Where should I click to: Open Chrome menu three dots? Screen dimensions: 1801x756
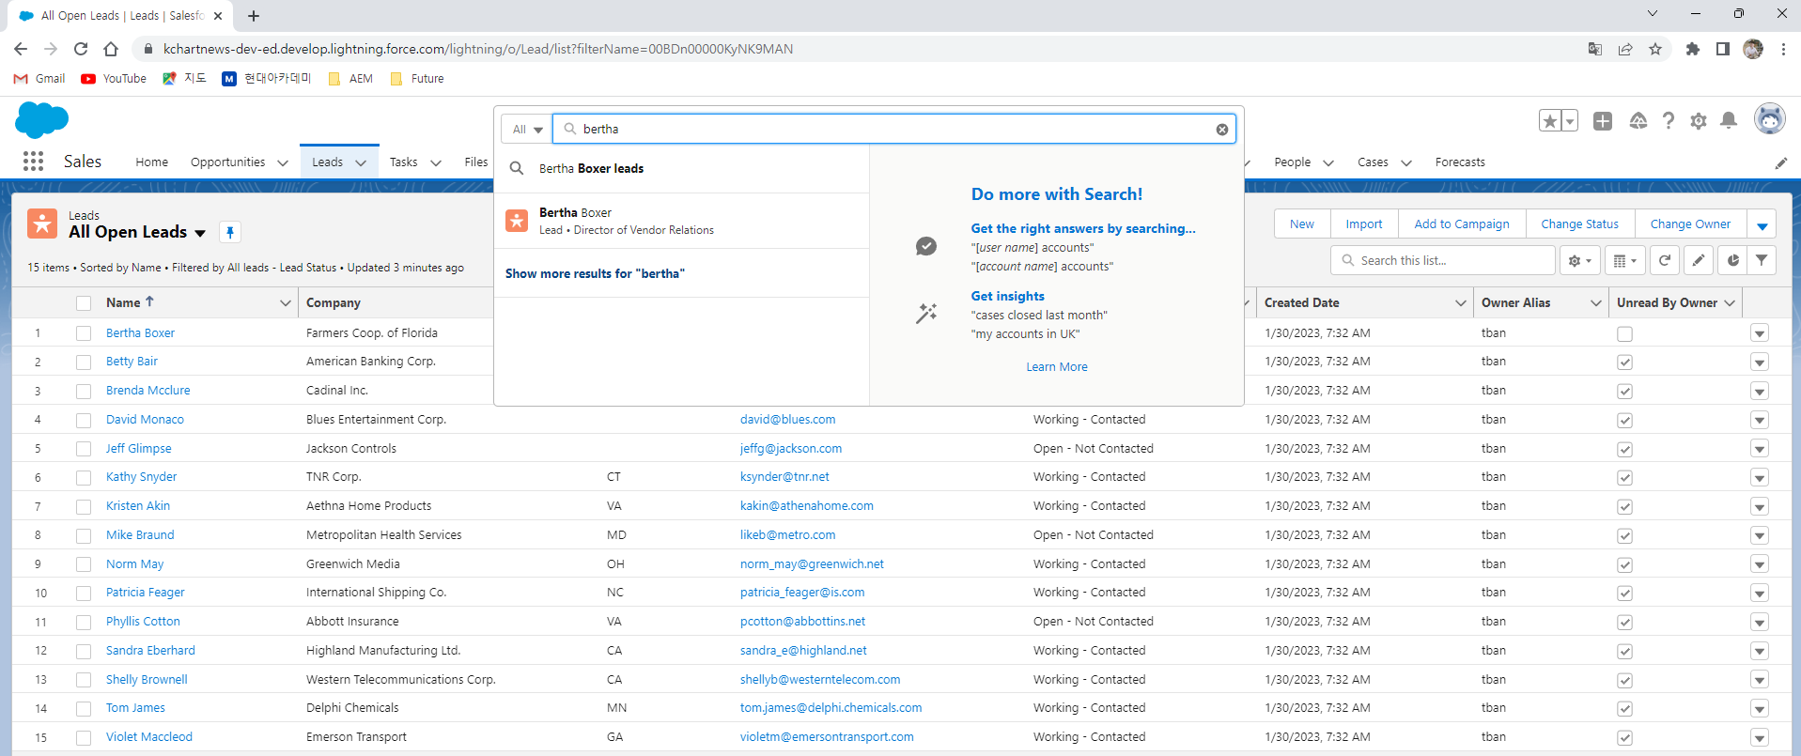point(1783,49)
